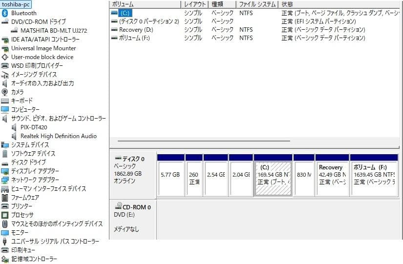Viewport: 403px width, 264px height.
Task: Select the ソフトウェア デバイス icon
Action: tap(4, 154)
